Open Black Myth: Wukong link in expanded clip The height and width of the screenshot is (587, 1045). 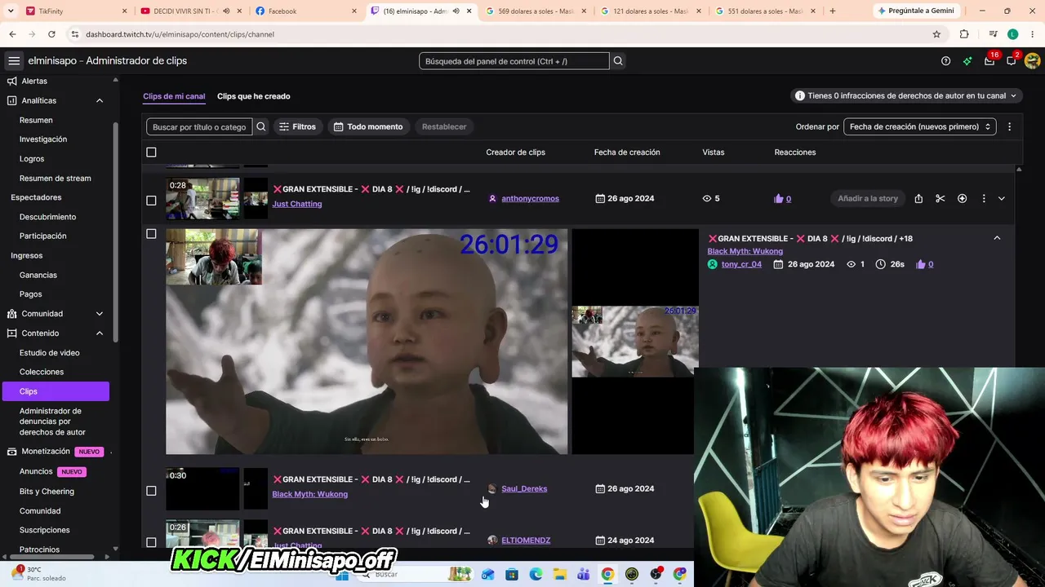pos(745,251)
